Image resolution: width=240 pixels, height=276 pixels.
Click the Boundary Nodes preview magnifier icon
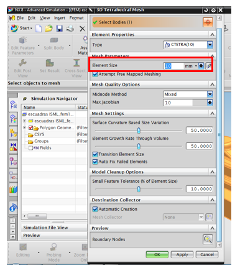tap(208, 239)
